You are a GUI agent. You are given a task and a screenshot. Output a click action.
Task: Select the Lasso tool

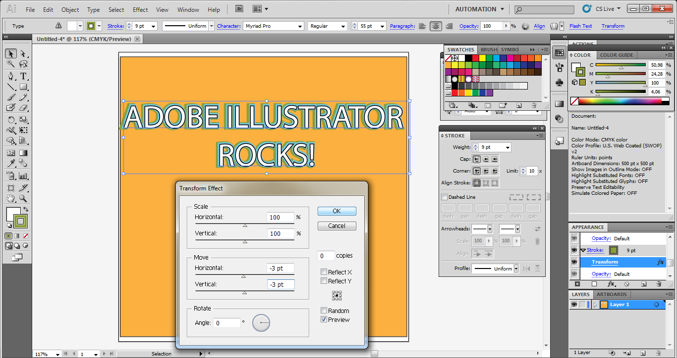click(23, 64)
